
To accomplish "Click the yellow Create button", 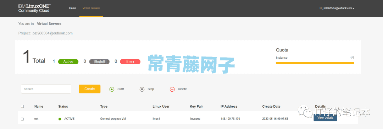I will (90, 89).
